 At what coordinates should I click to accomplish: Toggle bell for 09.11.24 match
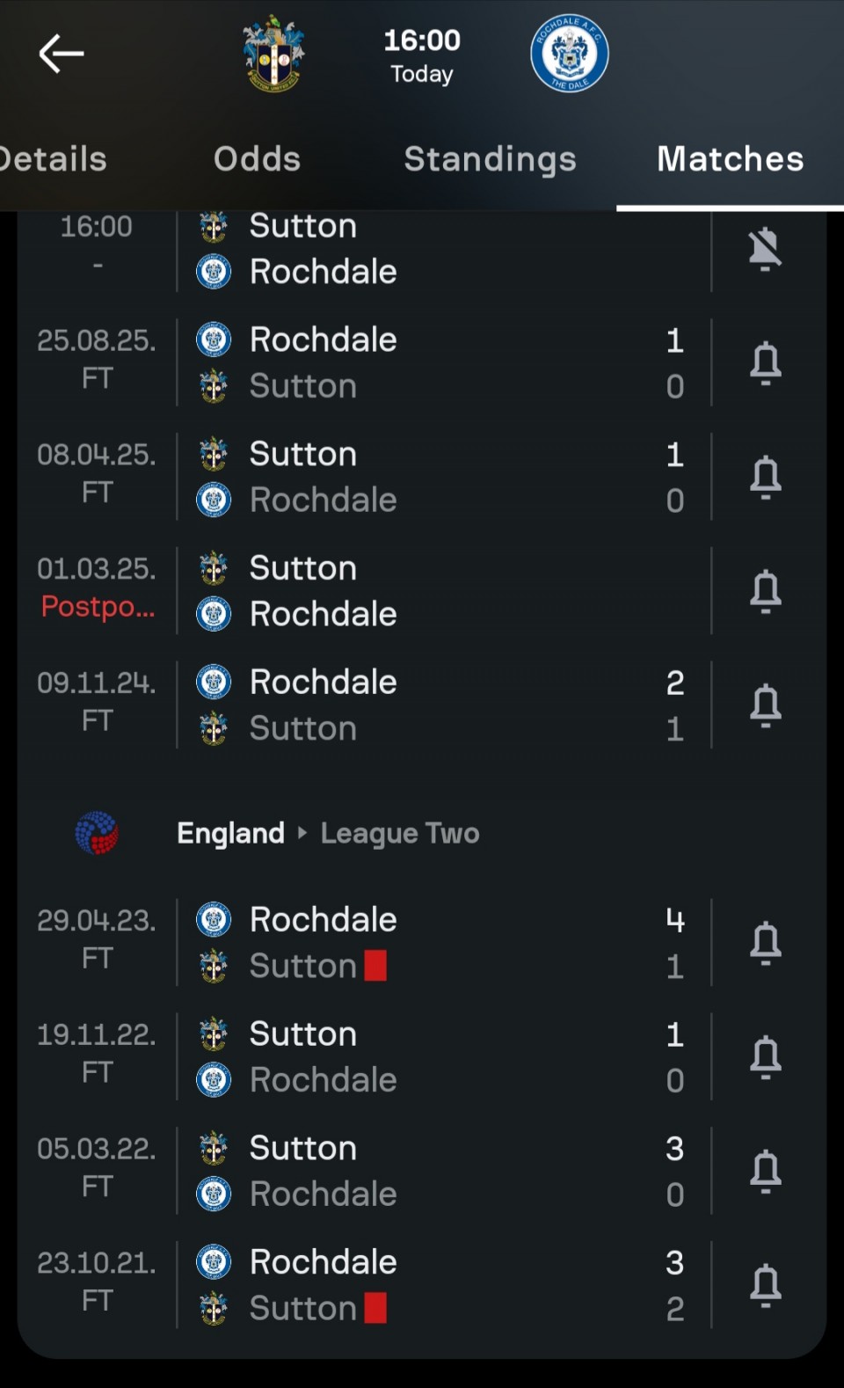(765, 705)
